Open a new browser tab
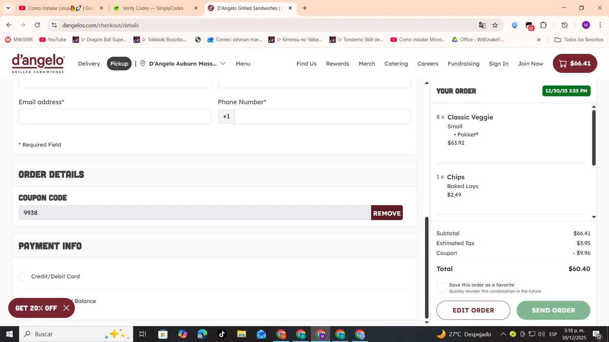The height and width of the screenshot is (342, 609). 304,8
